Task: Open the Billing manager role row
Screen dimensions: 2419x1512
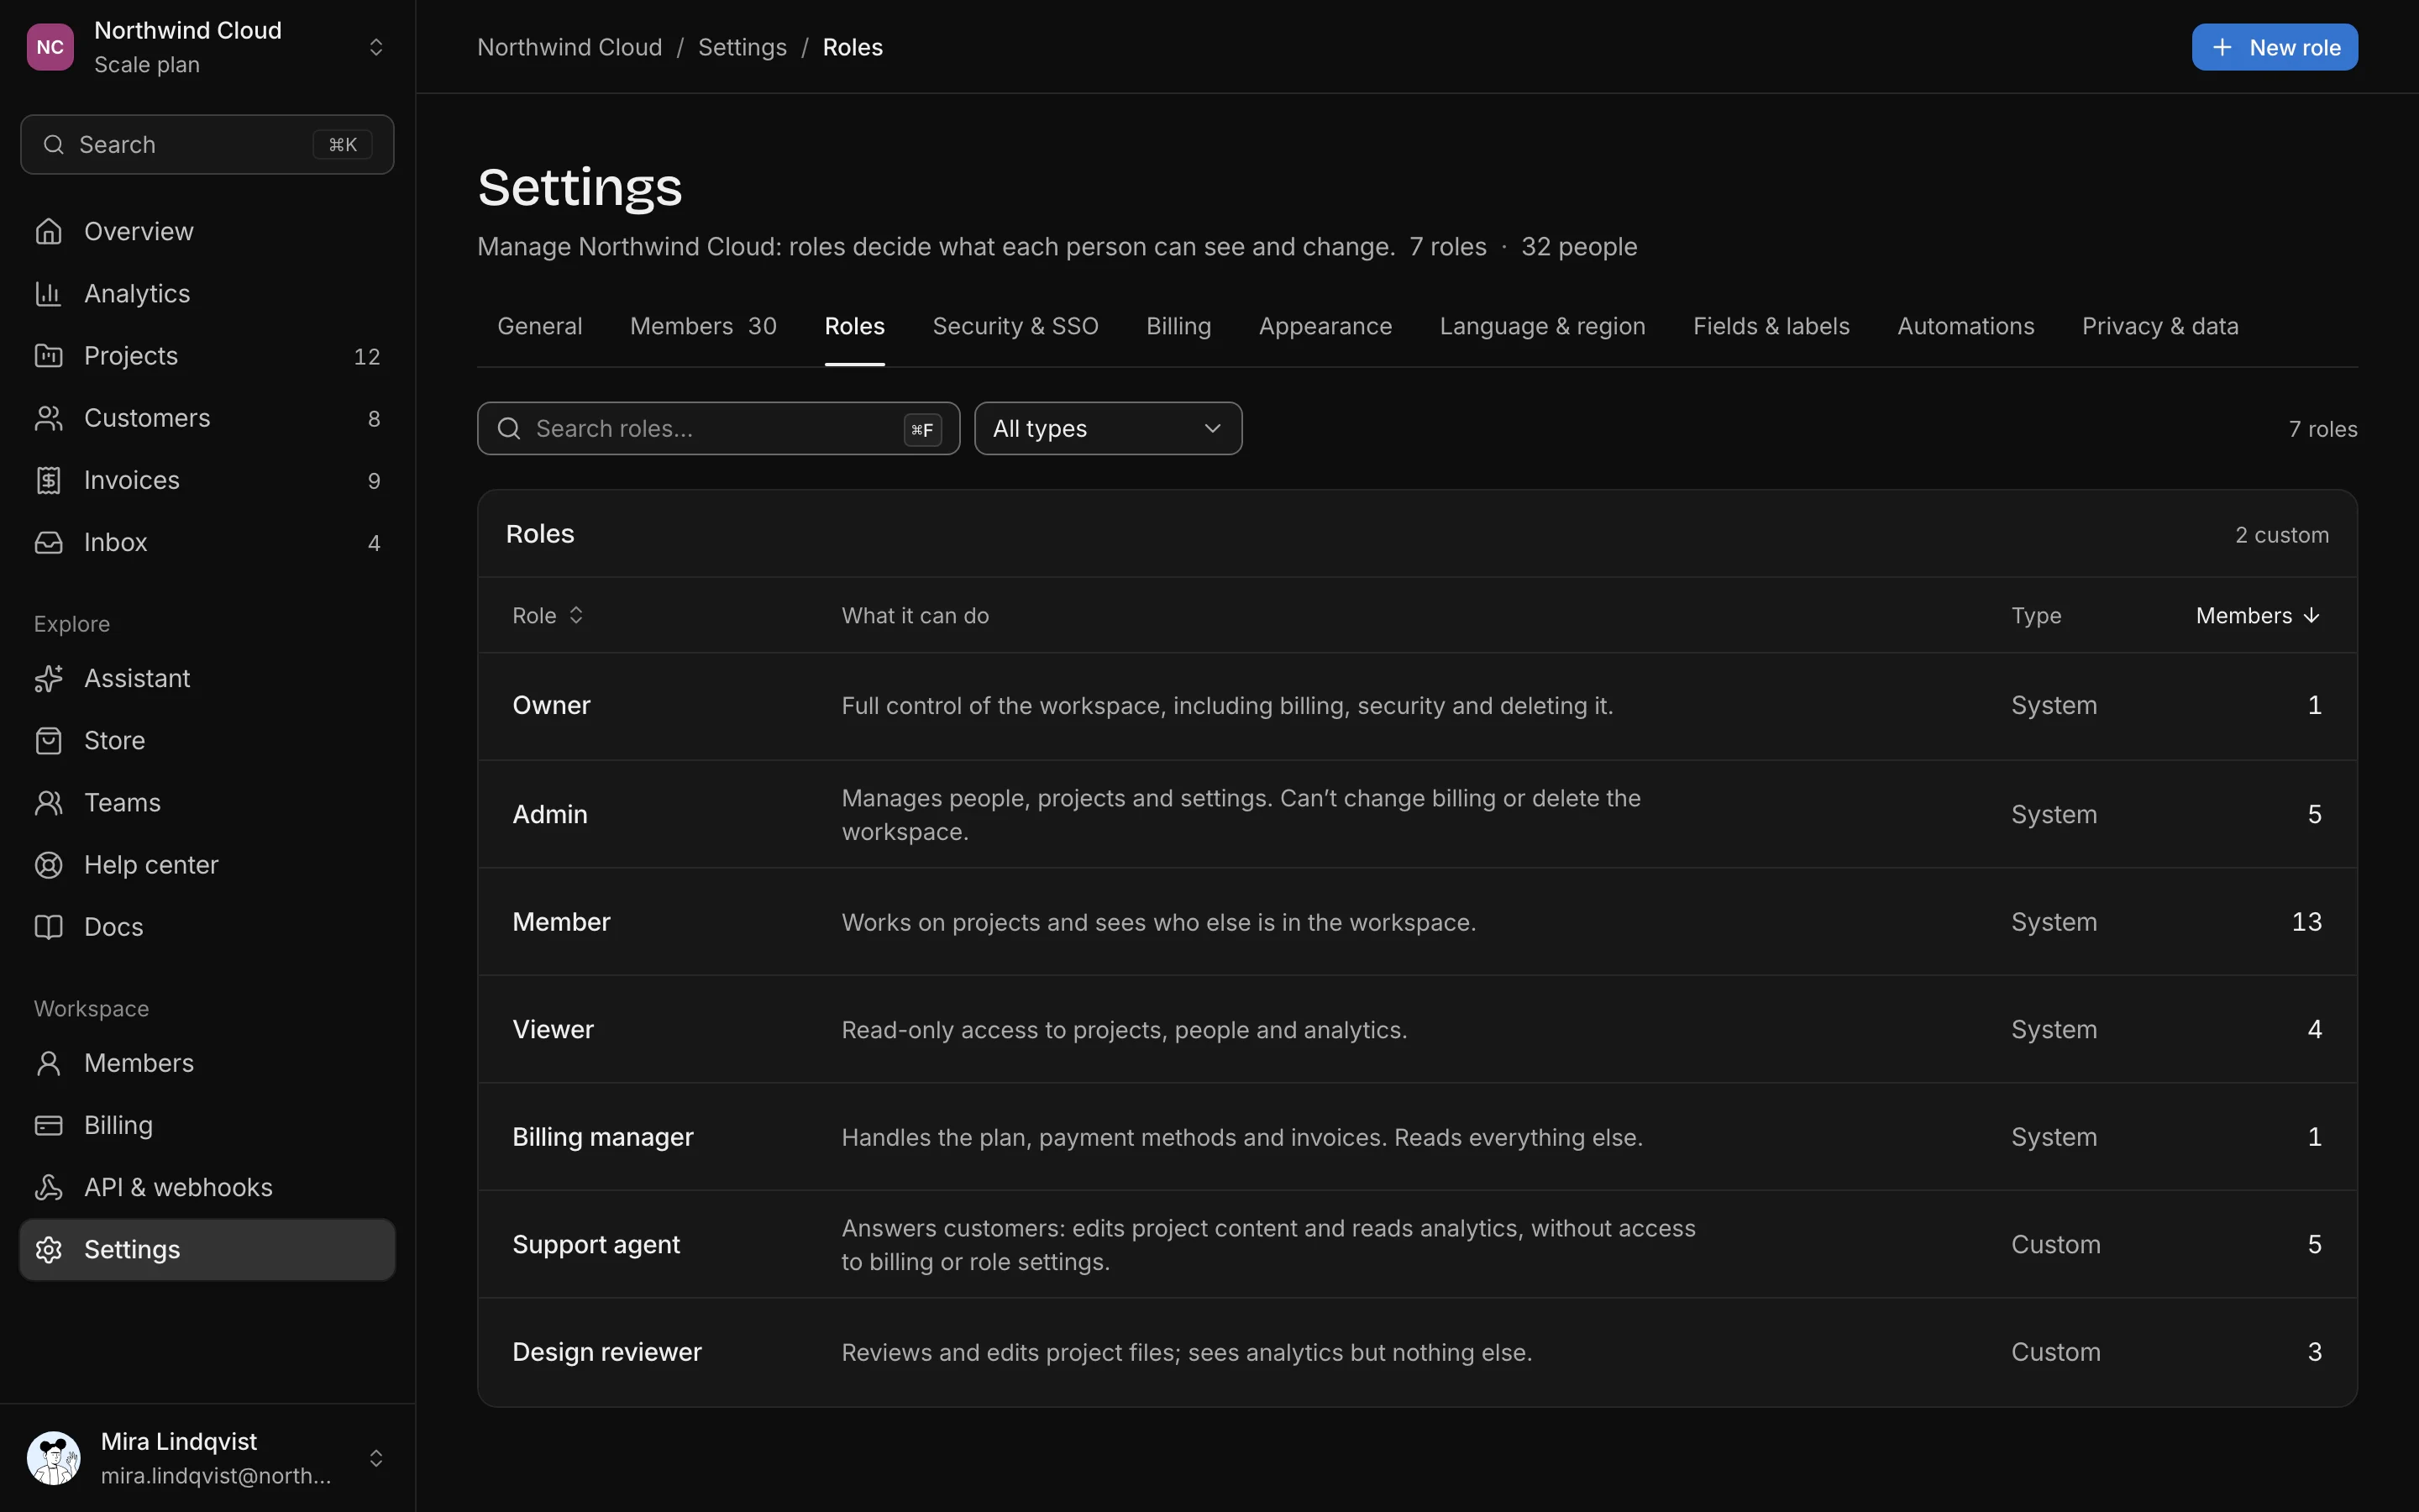Action: [1418, 1136]
